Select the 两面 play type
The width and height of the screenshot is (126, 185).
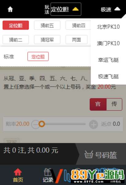77,40
